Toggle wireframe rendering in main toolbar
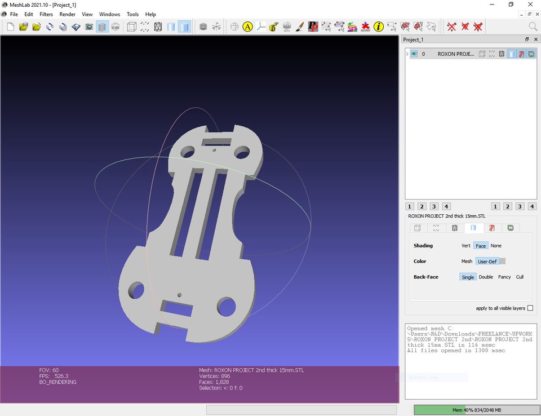The image size is (541, 416). (x=158, y=26)
